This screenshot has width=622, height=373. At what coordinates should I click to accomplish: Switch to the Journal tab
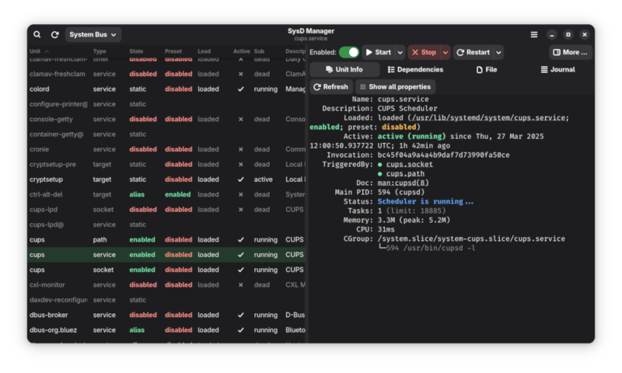(557, 69)
